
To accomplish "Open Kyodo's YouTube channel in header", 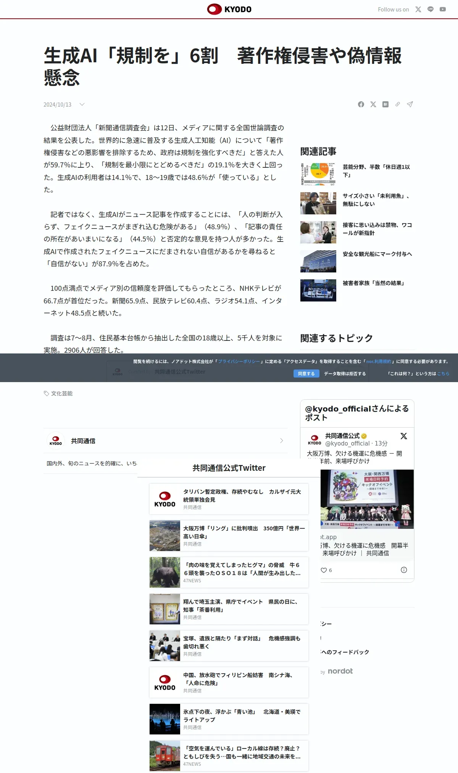I will click(443, 10).
